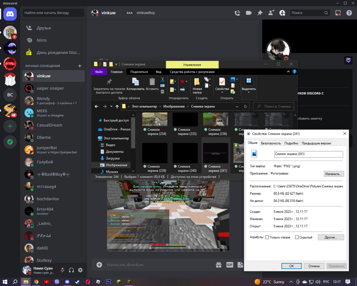Click Cancel in Properties dialog
Screen dimensions: 357x286
click(314, 266)
